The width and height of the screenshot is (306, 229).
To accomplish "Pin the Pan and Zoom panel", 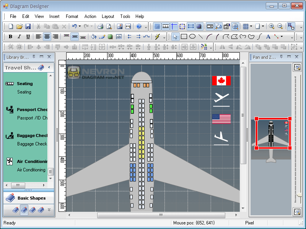I will pyautogui.click(x=282, y=56).
